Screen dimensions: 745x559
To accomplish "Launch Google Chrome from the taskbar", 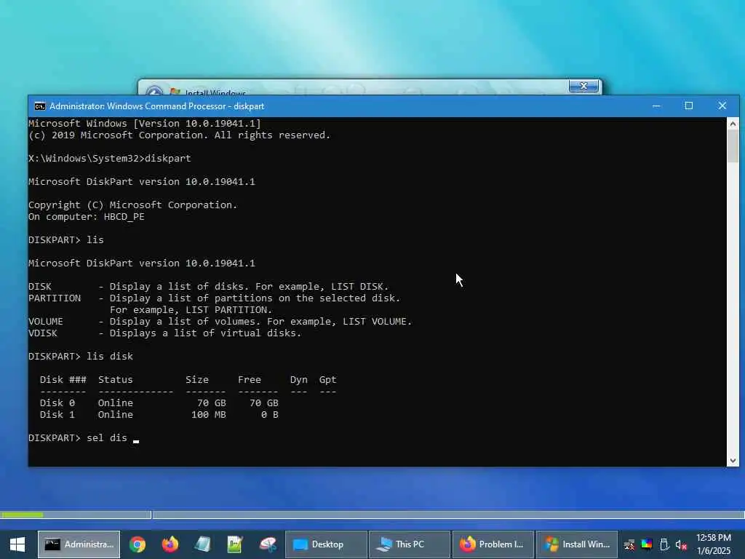I will tap(138, 544).
